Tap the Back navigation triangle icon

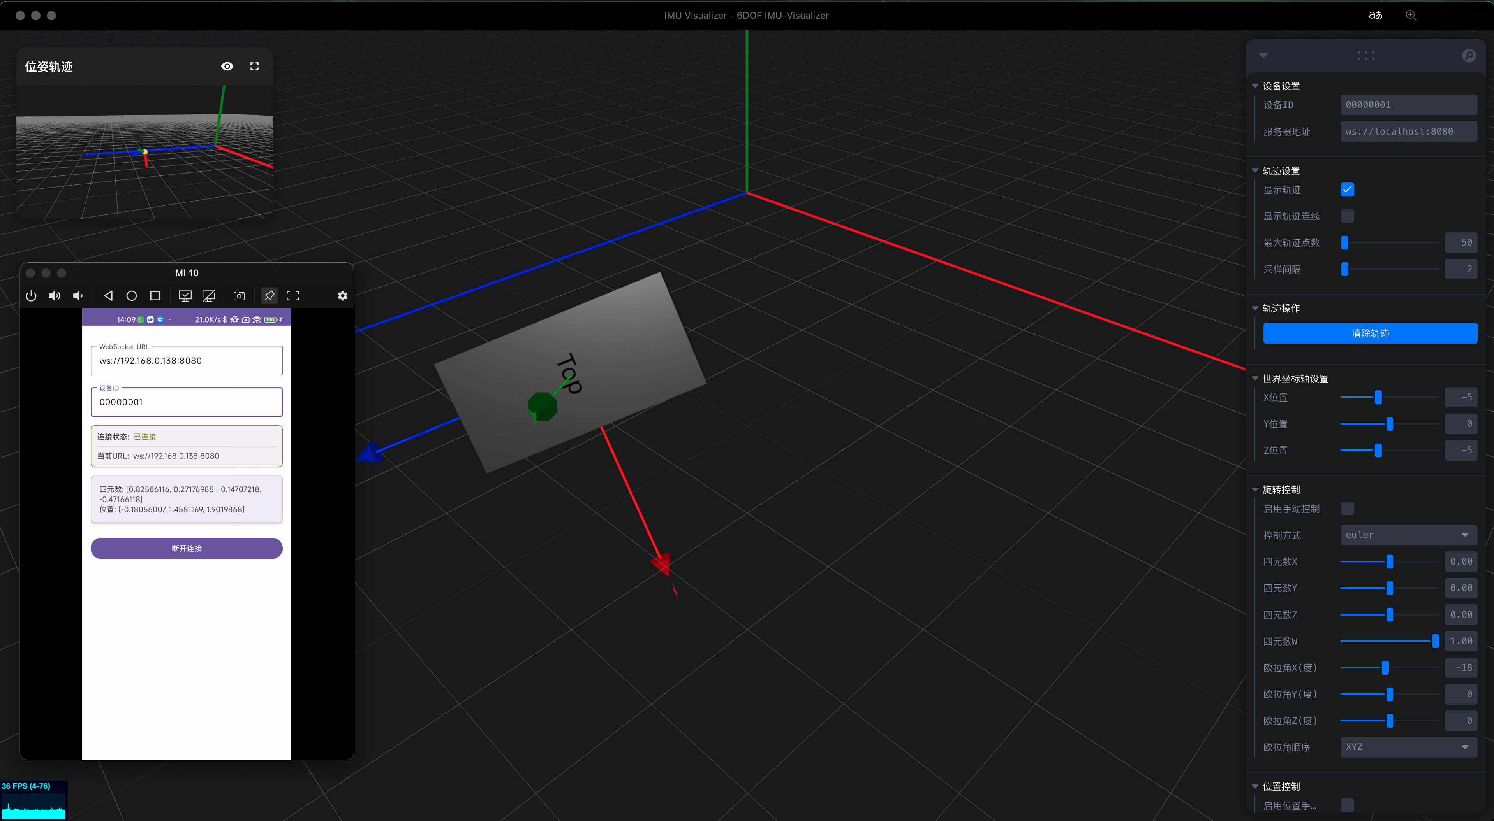tap(108, 295)
